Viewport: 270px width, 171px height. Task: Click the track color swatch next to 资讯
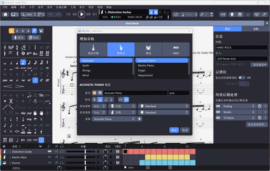94,93
